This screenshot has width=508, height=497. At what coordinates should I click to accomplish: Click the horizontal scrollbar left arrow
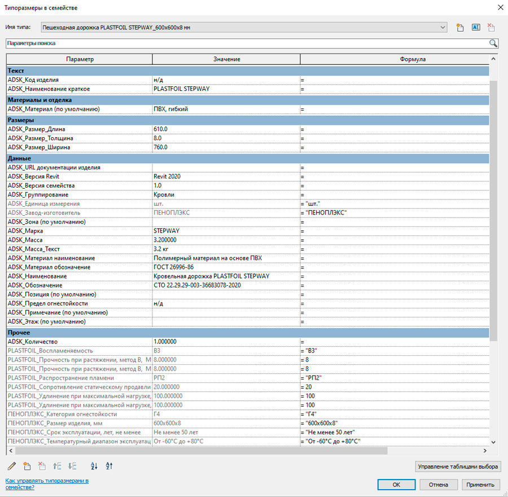(11, 451)
